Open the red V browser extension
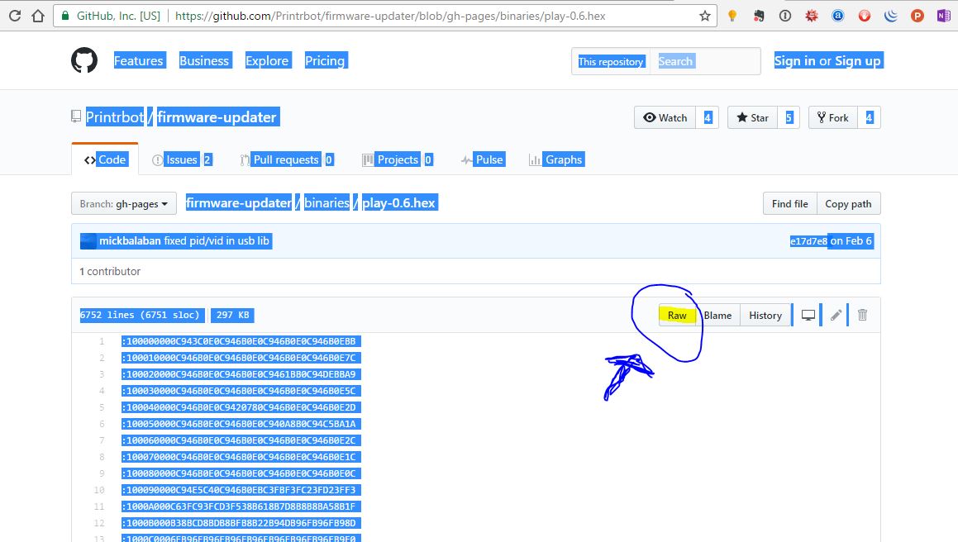The image size is (958, 542). point(865,16)
